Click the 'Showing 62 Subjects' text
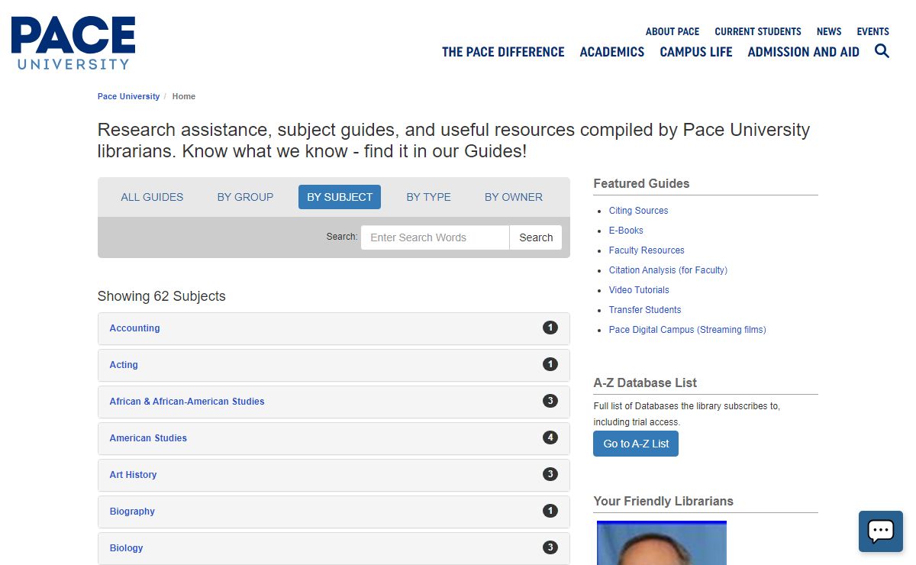This screenshot has height=565, width=916. [x=162, y=296]
